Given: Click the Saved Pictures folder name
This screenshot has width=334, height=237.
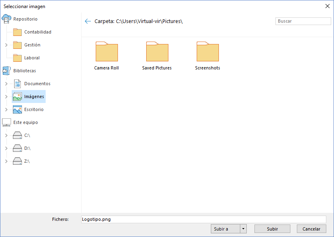Looking at the screenshot, I should [157, 68].
